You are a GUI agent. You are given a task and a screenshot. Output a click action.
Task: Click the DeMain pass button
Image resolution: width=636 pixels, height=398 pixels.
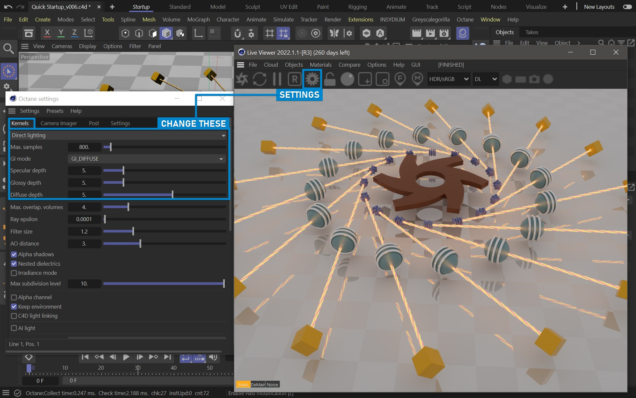[x=258, y=384]
